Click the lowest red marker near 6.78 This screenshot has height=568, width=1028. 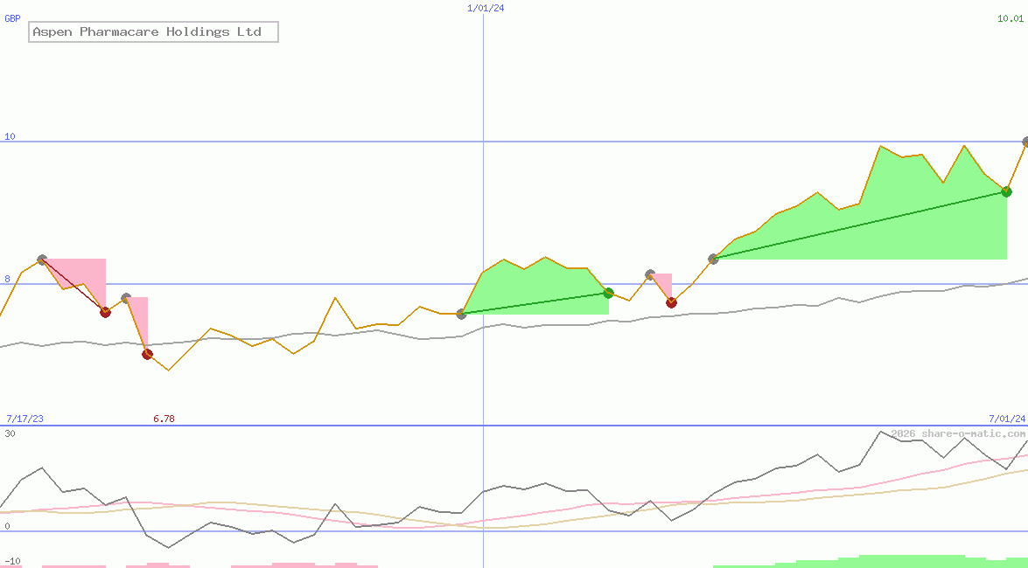coord(148,355)
